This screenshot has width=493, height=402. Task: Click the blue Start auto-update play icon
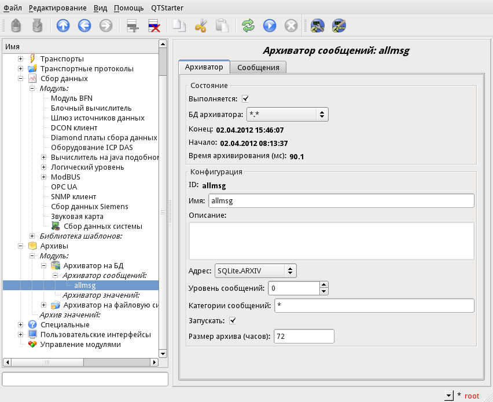[x=270, y=26]
